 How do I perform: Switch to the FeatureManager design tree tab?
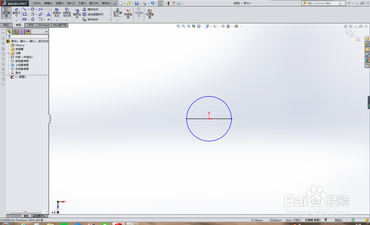pos(9,32)
